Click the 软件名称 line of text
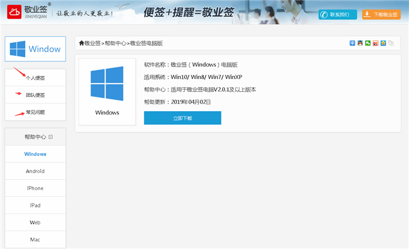Image resolution: width=409 pixels, height=249 pixels. pos(190,65)
